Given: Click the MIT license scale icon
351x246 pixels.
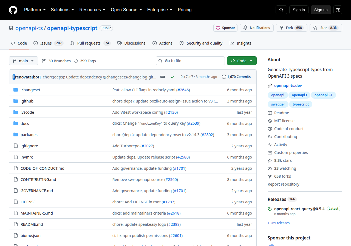Looking at the screenshot, I should pos(270,121).
